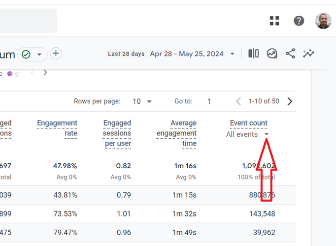Add comparison with the plus circle icon
The height and width of the screenshot is (246, 336).
tap(56, 53)
